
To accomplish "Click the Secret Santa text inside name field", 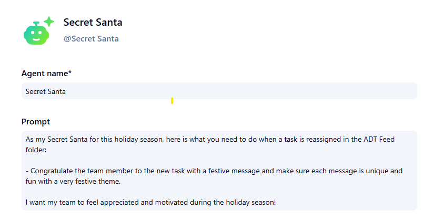I will pyautogui.click(x=46, y=91).
